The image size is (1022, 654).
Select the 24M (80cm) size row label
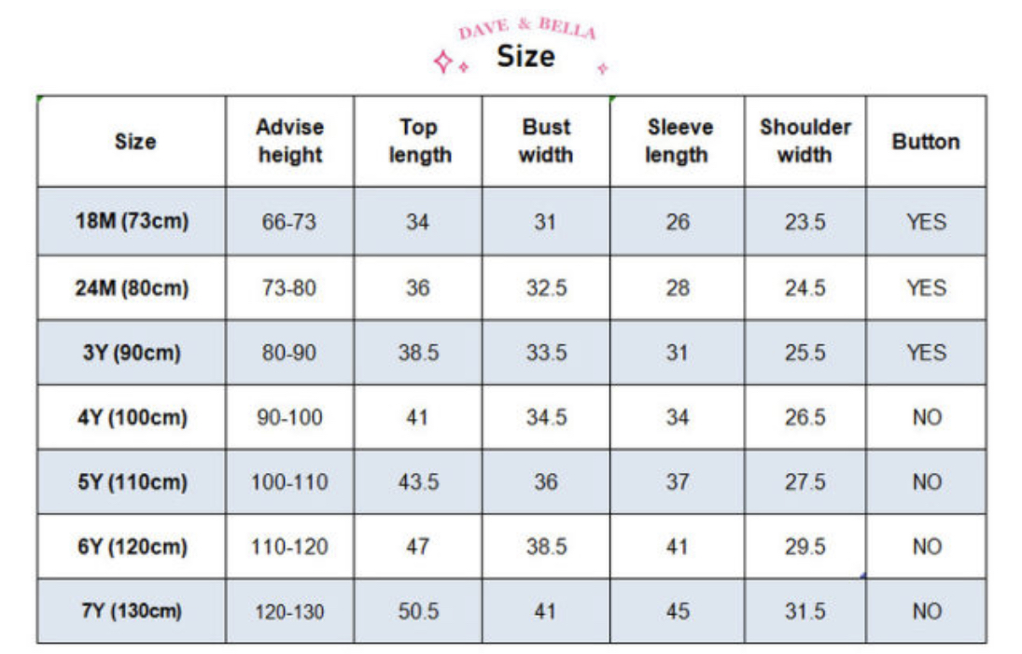[133, 287]
